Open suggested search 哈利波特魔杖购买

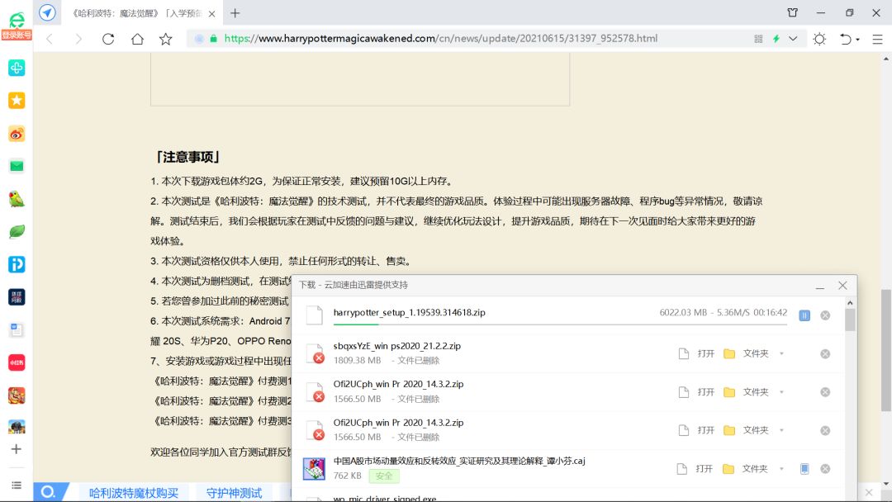coord(134,492)
